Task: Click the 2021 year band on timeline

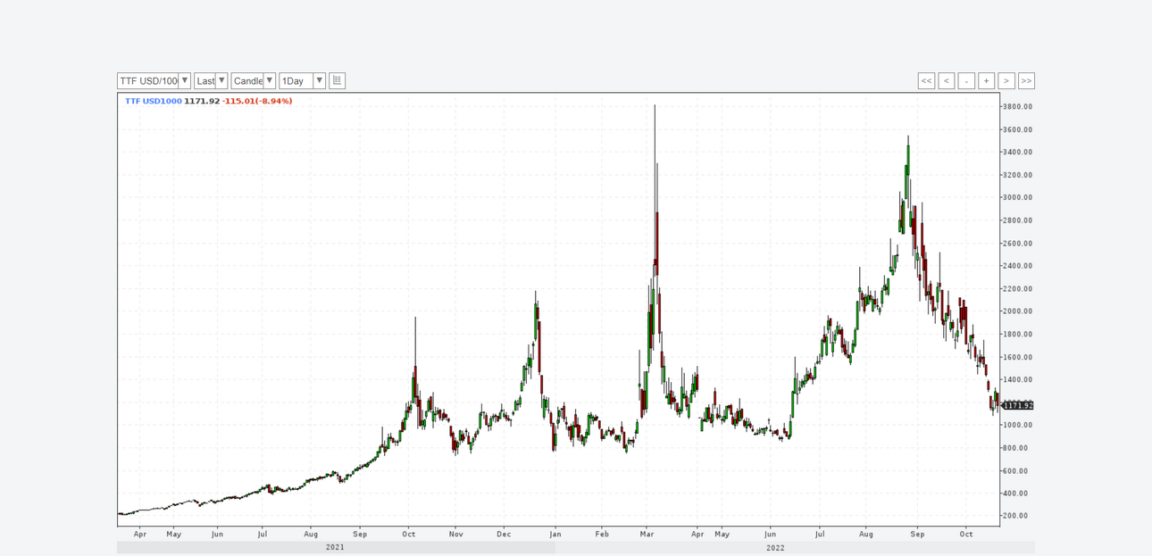Action: pos(335,547)
